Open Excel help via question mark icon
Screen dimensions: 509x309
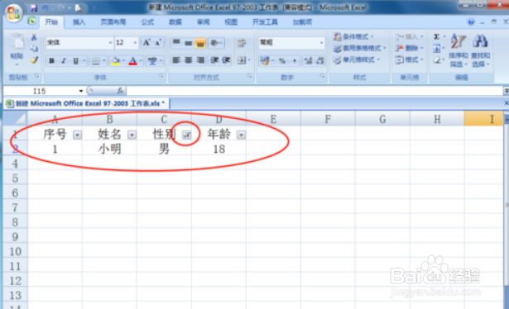(471, 22)
